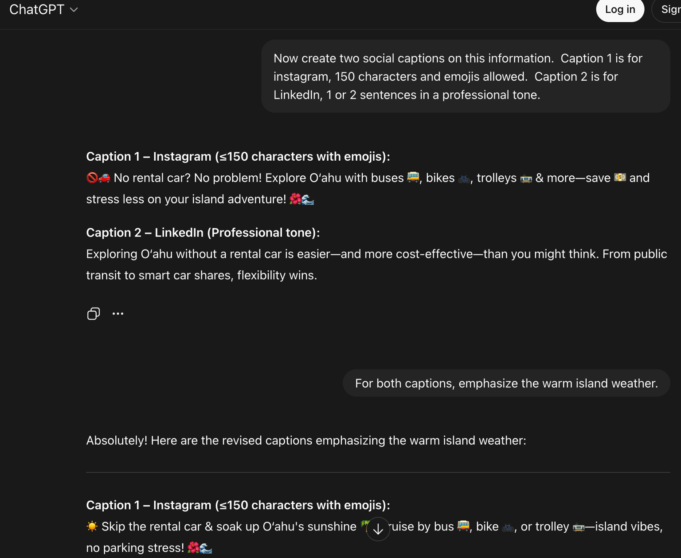Open the ChatGPT model selector dropdown
Image resolution: width=681 pixels, height=558 pixels.
43,9
